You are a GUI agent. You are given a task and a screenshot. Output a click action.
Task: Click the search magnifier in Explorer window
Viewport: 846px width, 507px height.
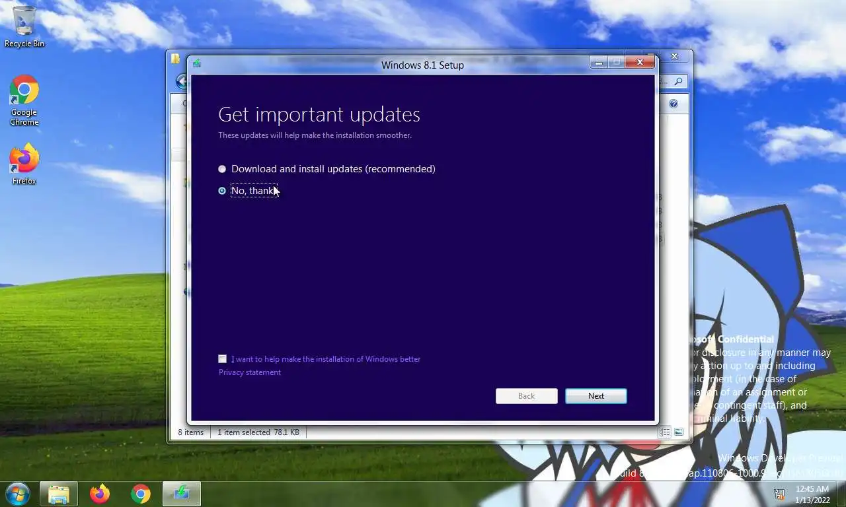point(679,81)
